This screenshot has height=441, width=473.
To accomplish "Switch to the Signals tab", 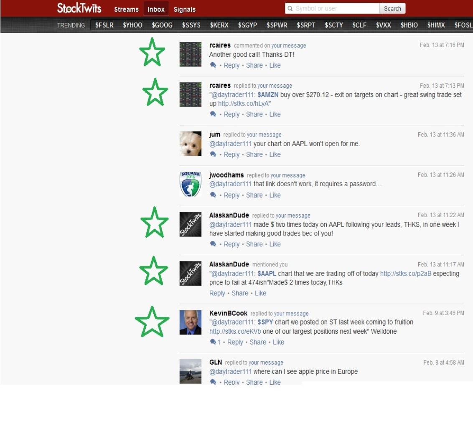I will click(x=184, y=9).
